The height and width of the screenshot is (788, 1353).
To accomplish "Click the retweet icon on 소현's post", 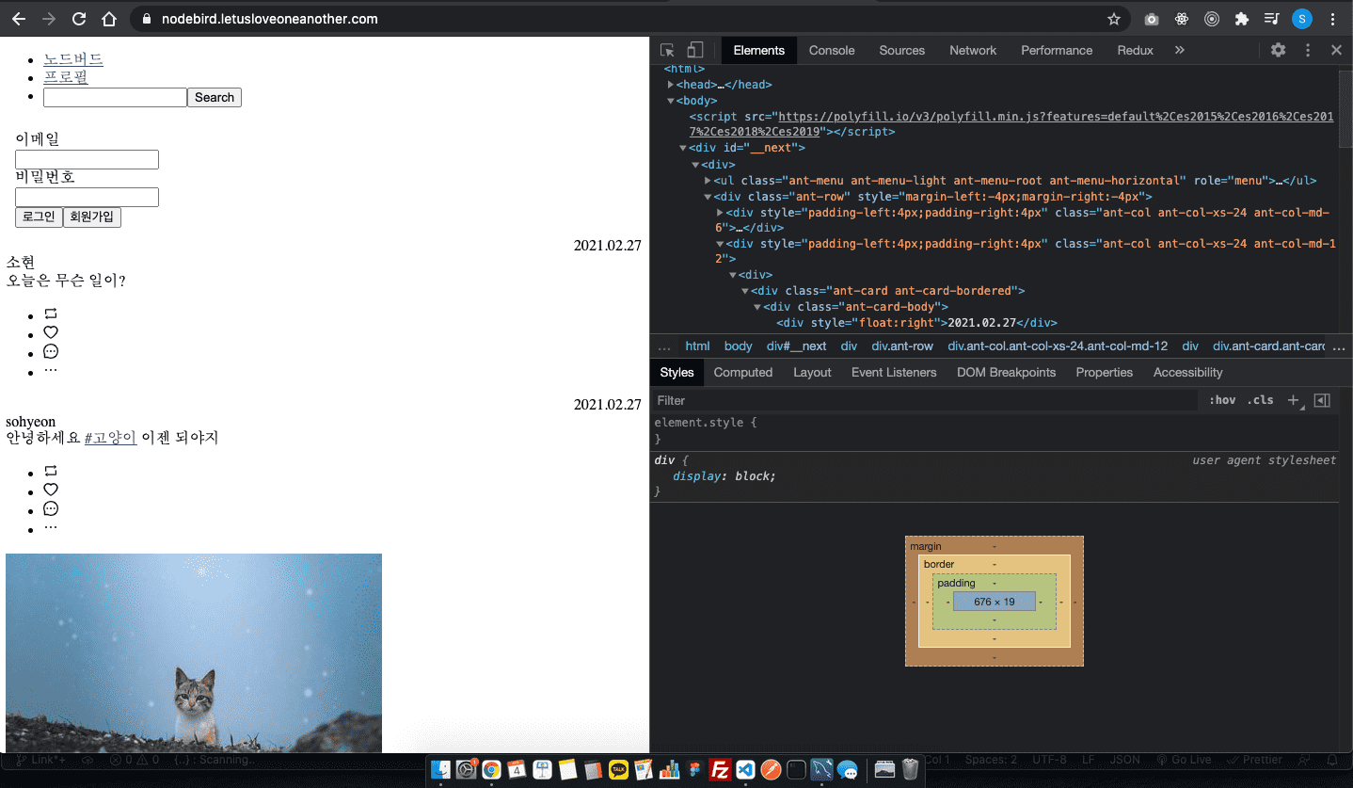I will [51, 314].
